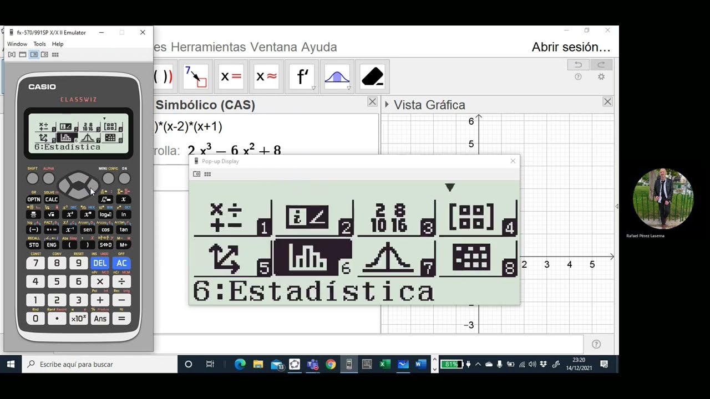The width and height of the screenshot is (710, 399).
Task: Click Abrir sesión link
Action: [x=571, y=47]
